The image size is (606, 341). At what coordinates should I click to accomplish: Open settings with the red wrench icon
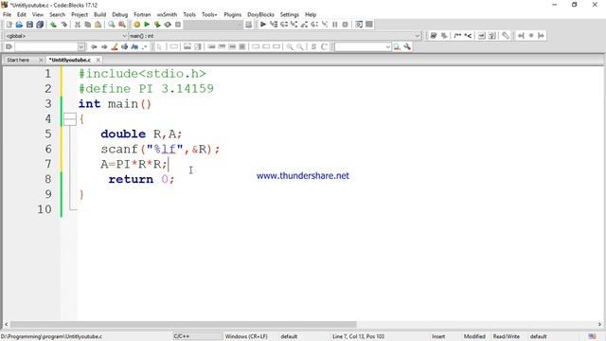point(407,46)
